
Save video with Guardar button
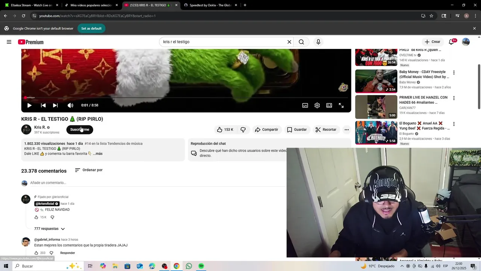coord(297,129)
